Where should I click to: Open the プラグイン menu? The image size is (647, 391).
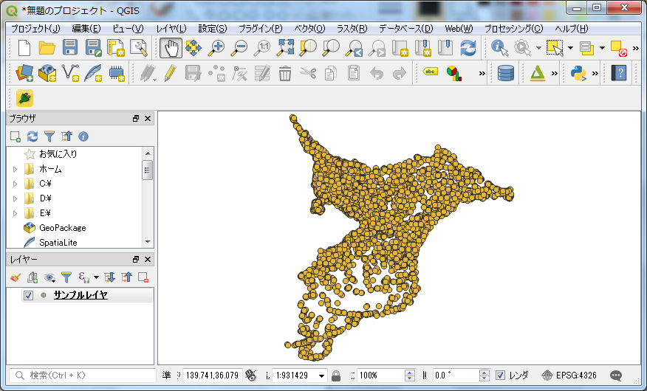pos(261,29)
